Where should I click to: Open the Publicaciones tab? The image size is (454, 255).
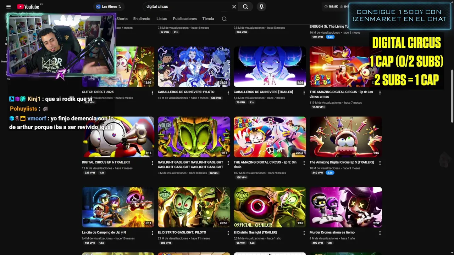pyautogui.click(x=185, y=19)
